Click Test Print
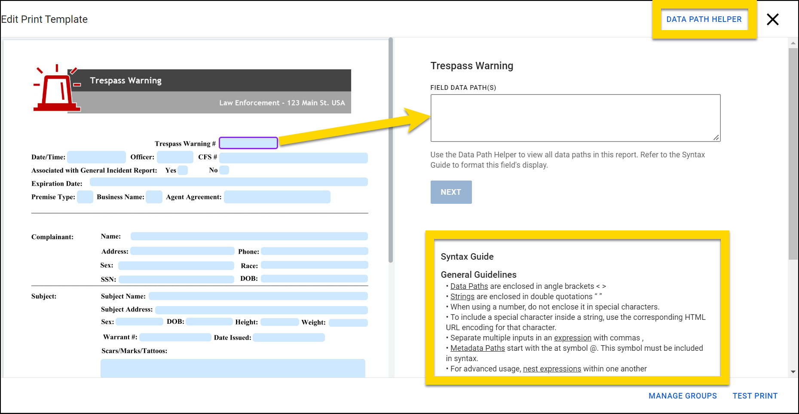The width and height of the screenshot is (799, 414). pos(755,396)
